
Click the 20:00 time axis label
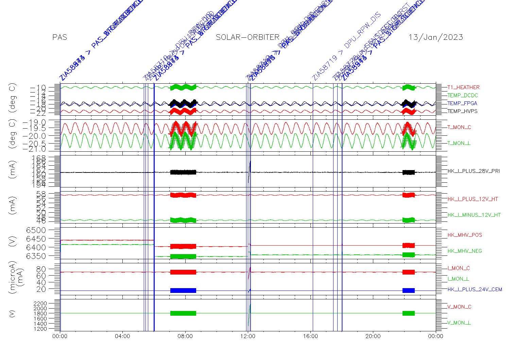(x=373, y=336)
